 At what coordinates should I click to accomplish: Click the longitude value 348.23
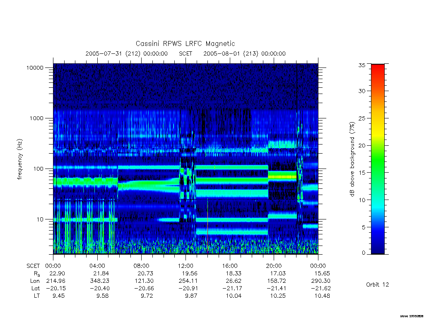coord(99,281)
